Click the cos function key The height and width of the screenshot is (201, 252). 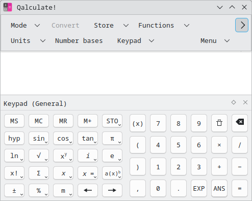tap(63, 138)
